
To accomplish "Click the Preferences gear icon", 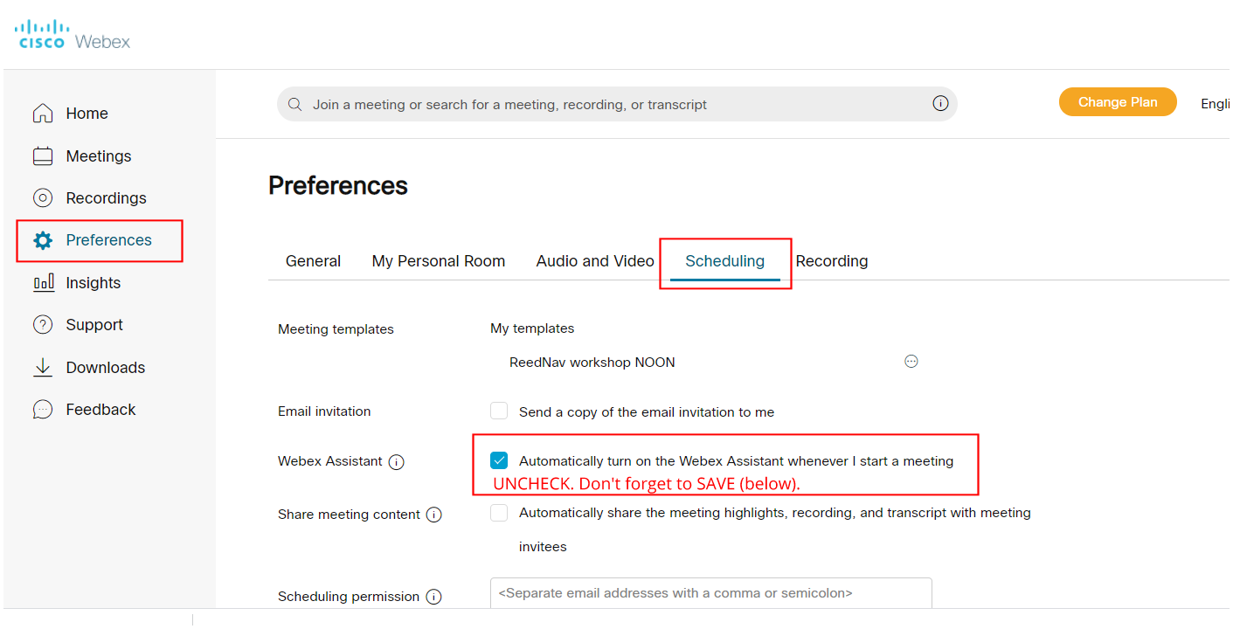I will [43, 240].
